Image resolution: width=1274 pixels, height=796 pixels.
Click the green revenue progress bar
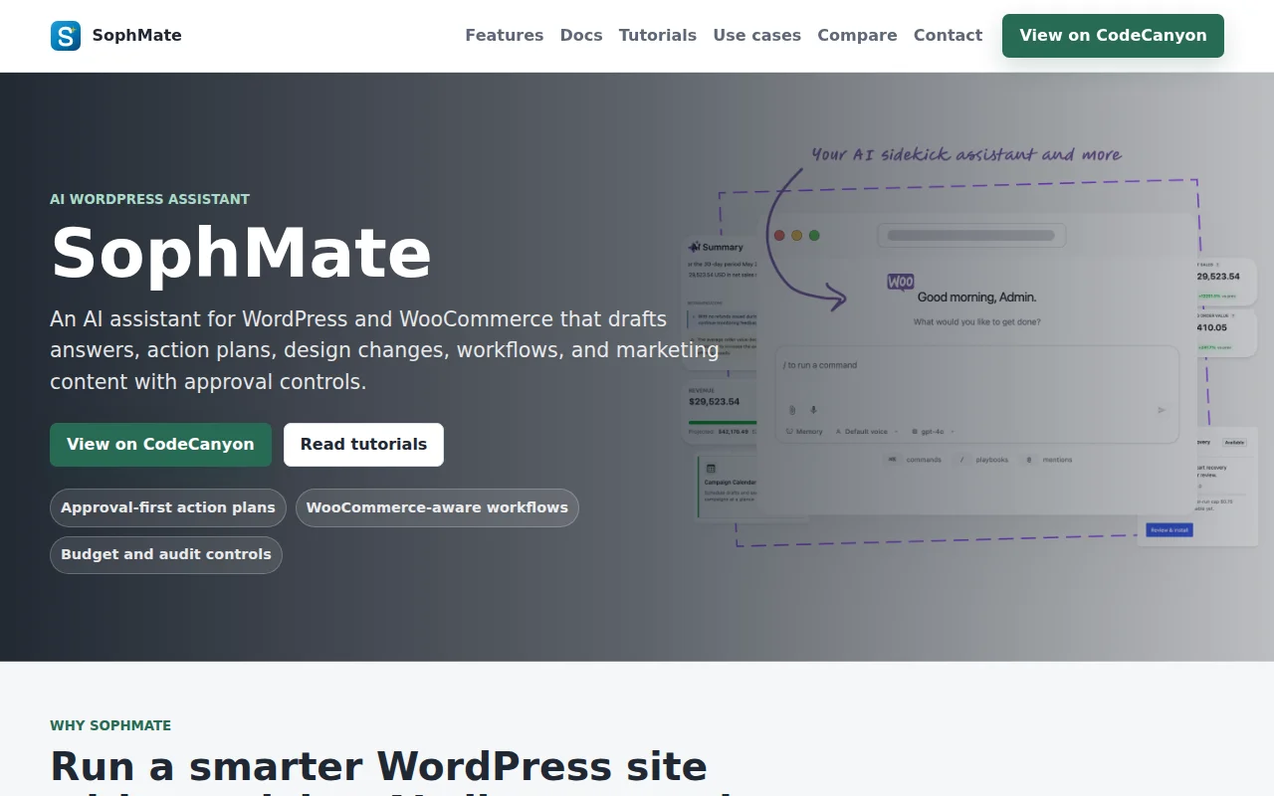723,423
